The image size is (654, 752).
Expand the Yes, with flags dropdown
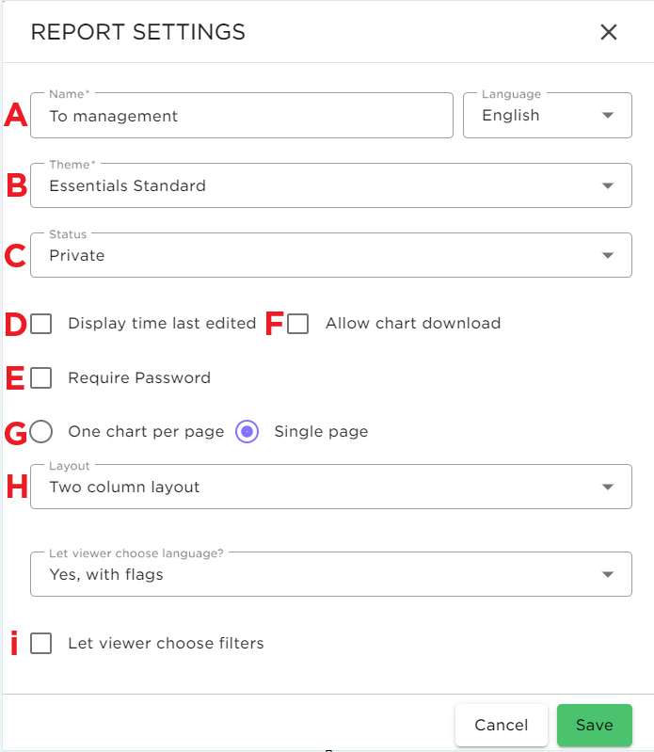(x=331, y=574)
